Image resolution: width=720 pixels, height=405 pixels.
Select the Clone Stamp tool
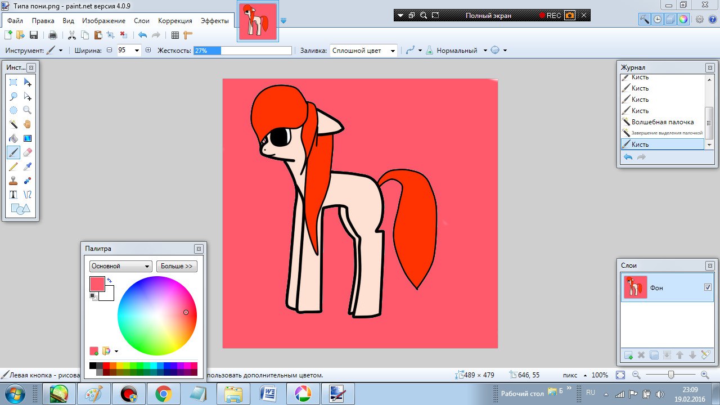tap(13, 181)
